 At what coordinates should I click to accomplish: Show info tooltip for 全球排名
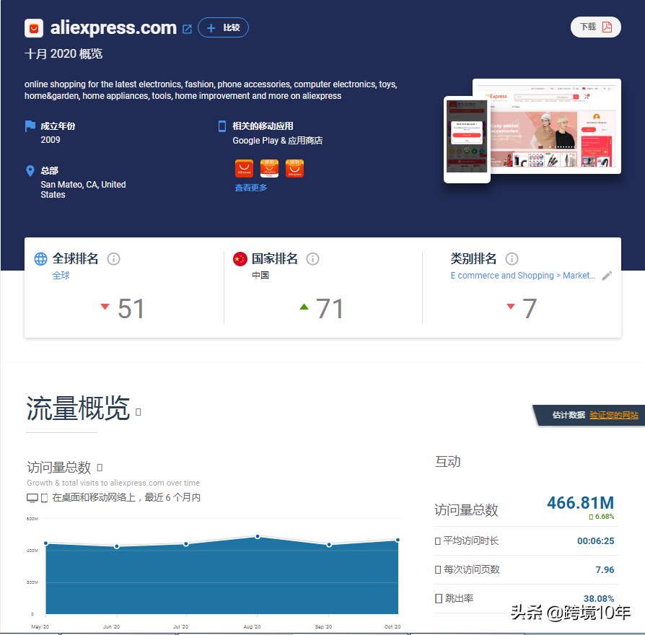click(113, 259)
